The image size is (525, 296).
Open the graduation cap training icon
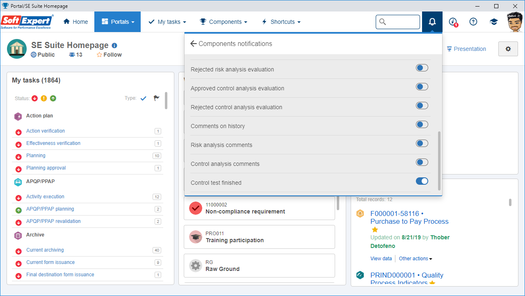click(x=494, y=22)
